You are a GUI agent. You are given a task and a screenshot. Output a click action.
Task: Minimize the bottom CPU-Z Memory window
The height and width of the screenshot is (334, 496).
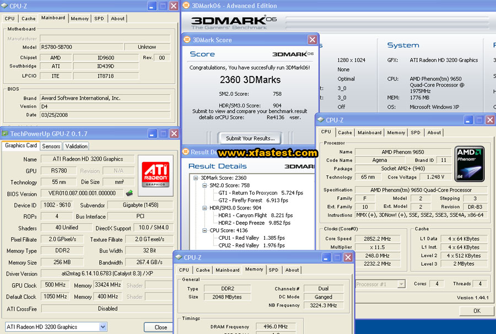[x=326, y=257]
